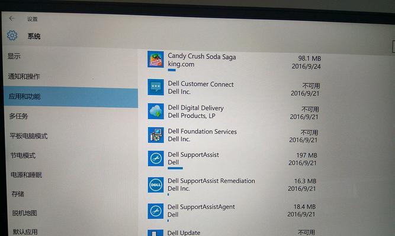
Task: Click the 设置 window title
Action: (33, 19)
